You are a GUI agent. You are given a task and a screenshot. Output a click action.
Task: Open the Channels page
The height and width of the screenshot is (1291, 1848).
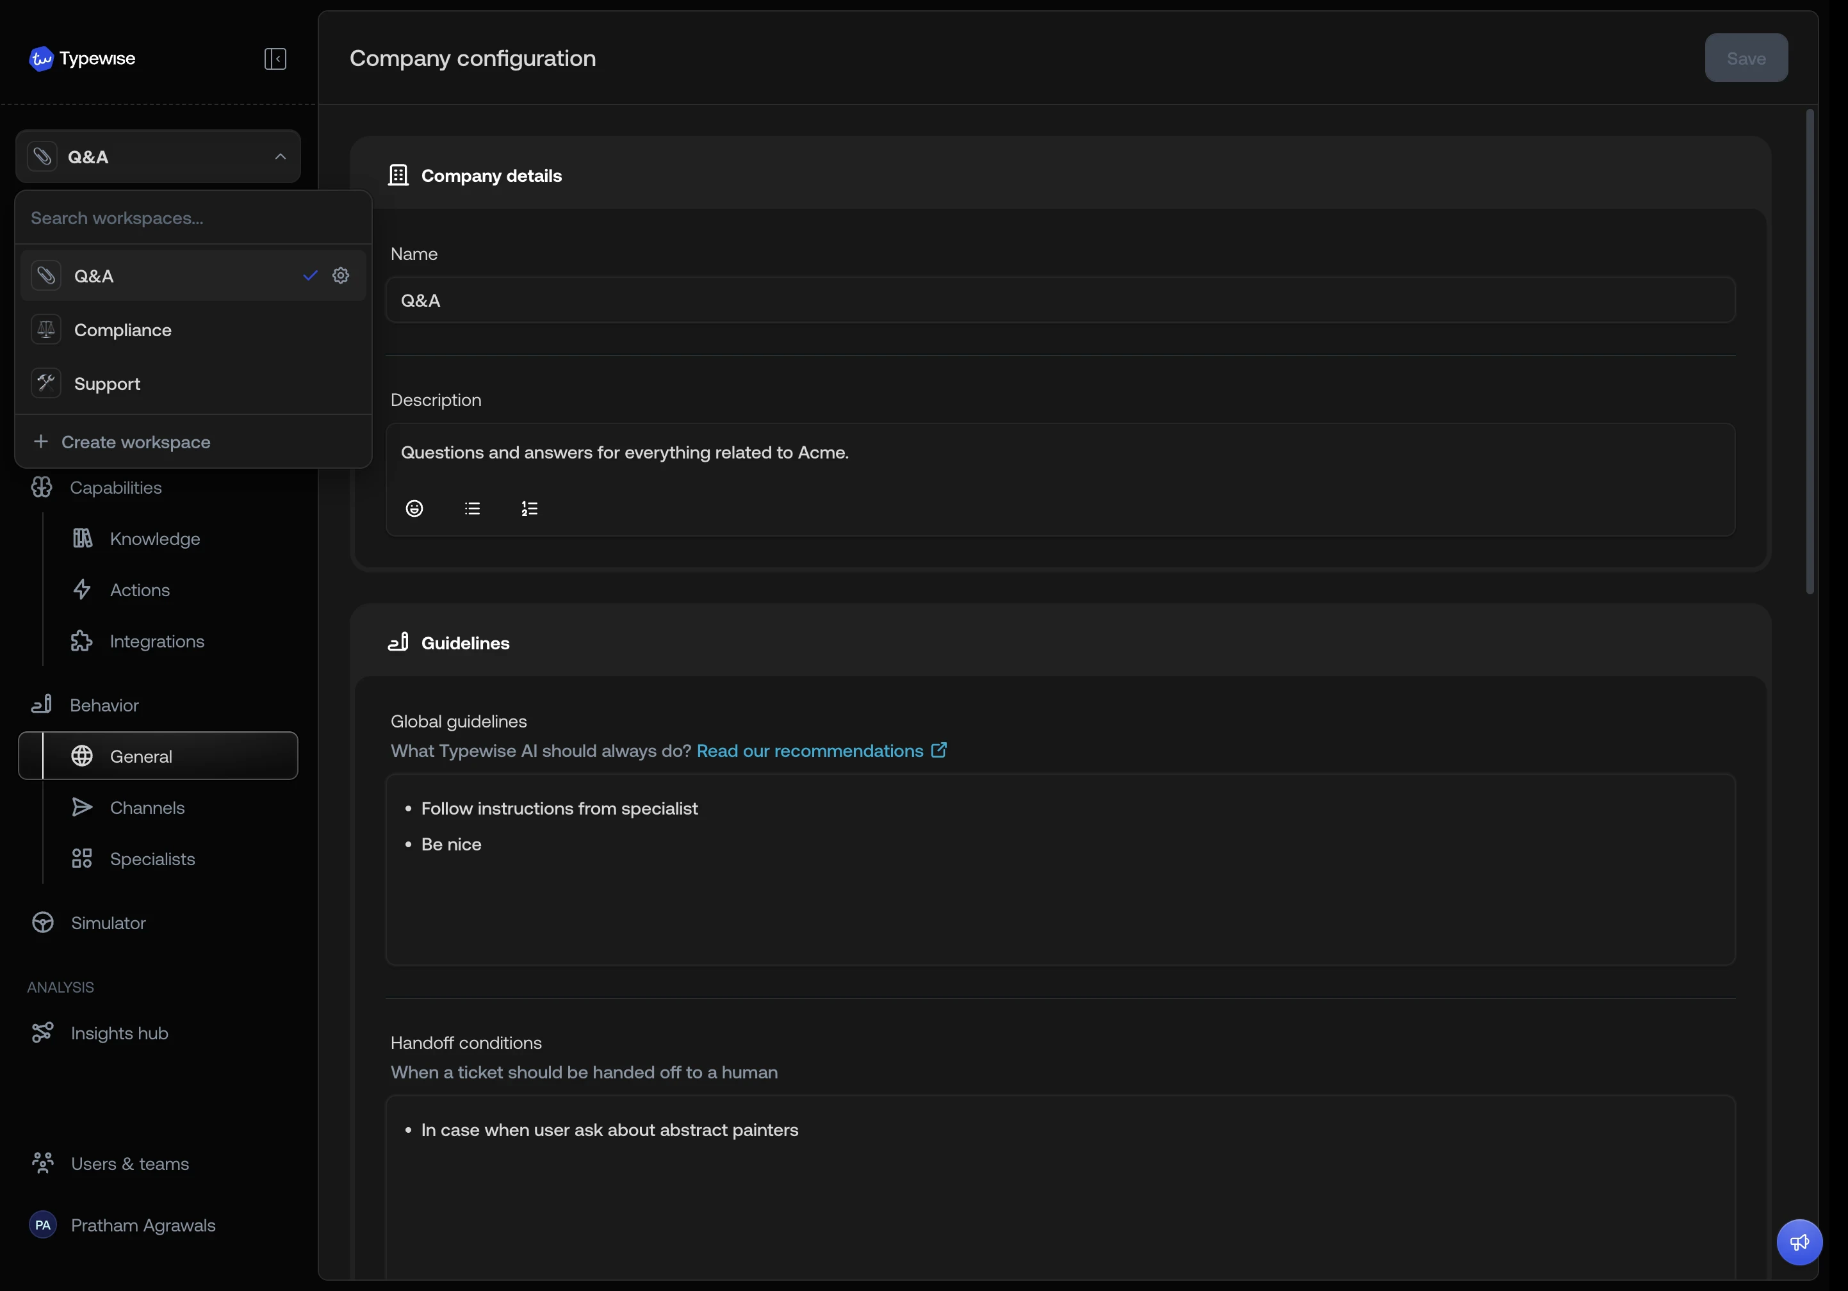point(147,808)
